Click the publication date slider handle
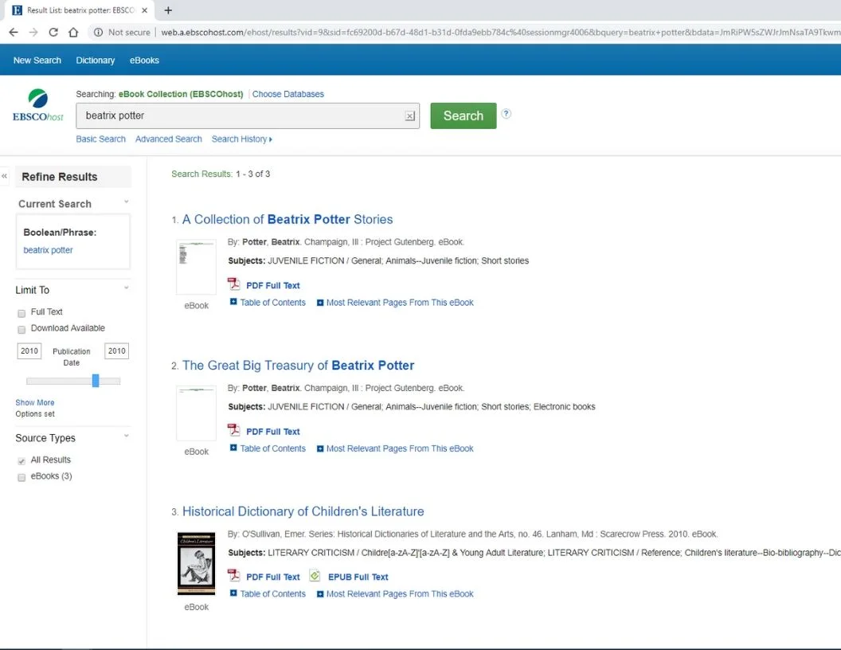 coord(96,380)
